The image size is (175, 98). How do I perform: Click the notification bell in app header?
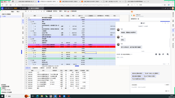168,8
